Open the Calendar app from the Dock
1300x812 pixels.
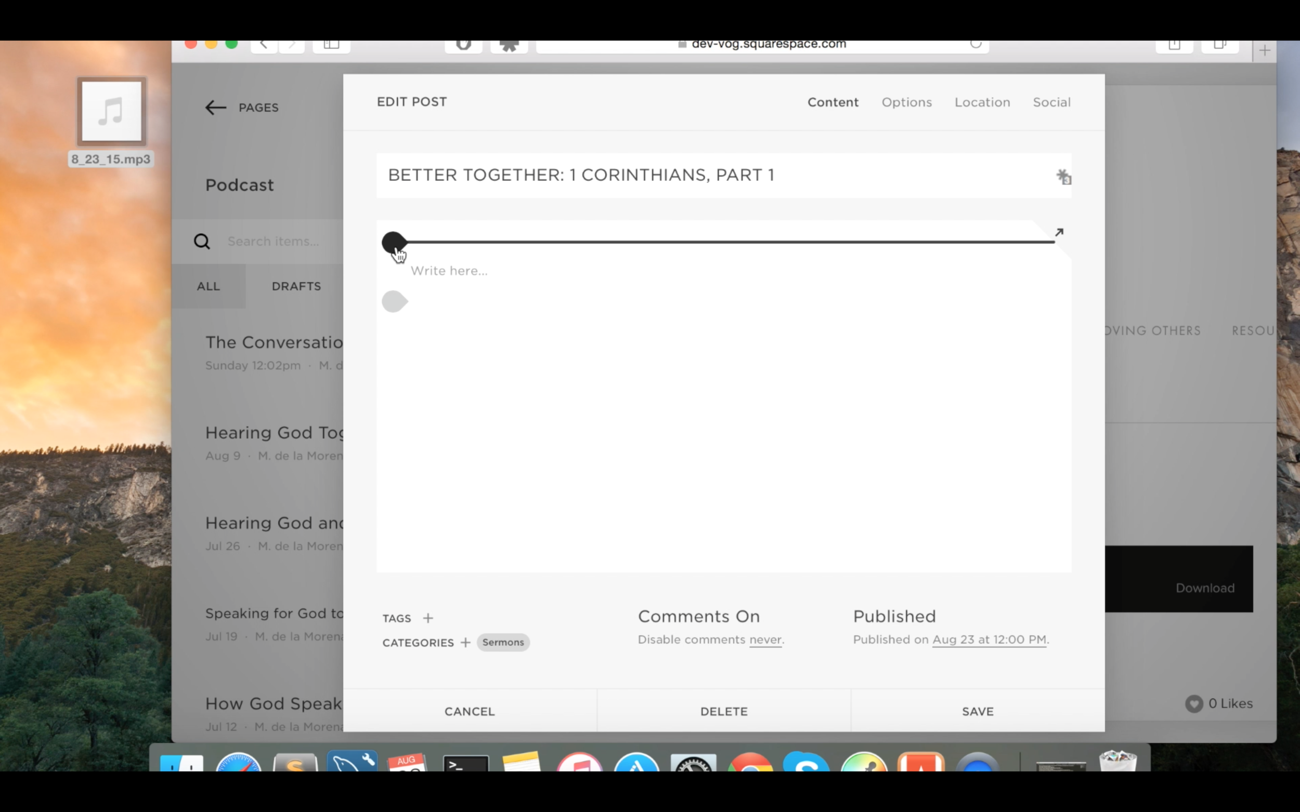pos(408,763)
